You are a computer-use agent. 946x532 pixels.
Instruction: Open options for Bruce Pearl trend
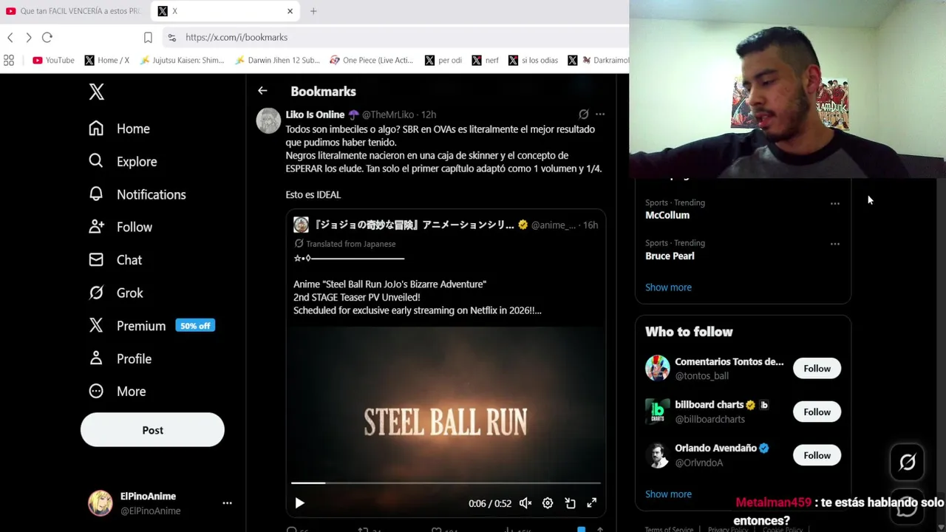click(x=834, y=244)
